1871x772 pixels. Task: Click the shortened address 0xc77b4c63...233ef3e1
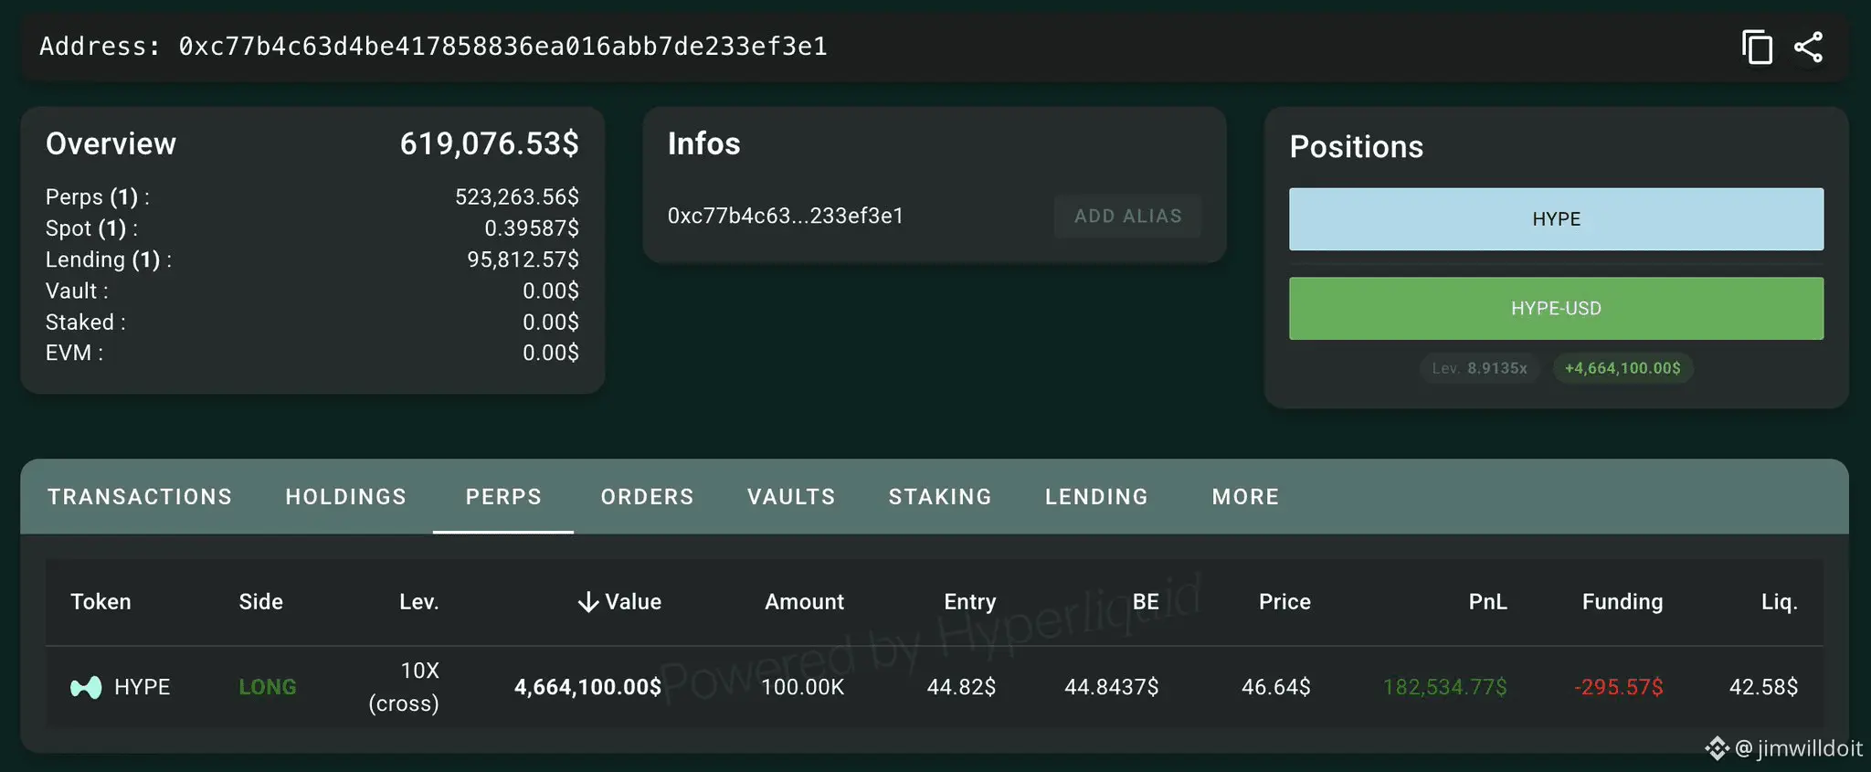[786, 217]
